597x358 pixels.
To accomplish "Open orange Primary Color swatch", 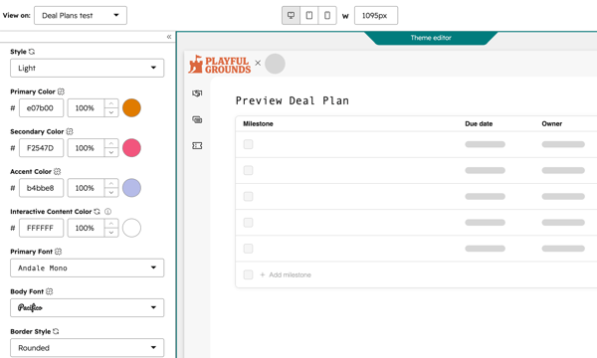I will click(131, 108).
